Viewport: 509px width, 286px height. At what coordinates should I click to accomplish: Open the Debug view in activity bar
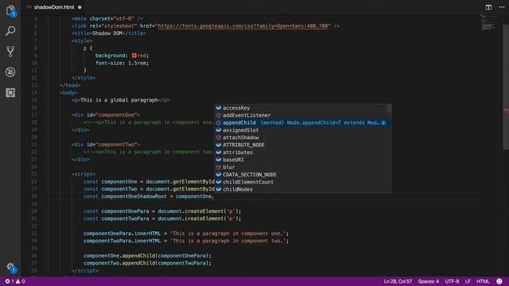(x=10, y=72)
